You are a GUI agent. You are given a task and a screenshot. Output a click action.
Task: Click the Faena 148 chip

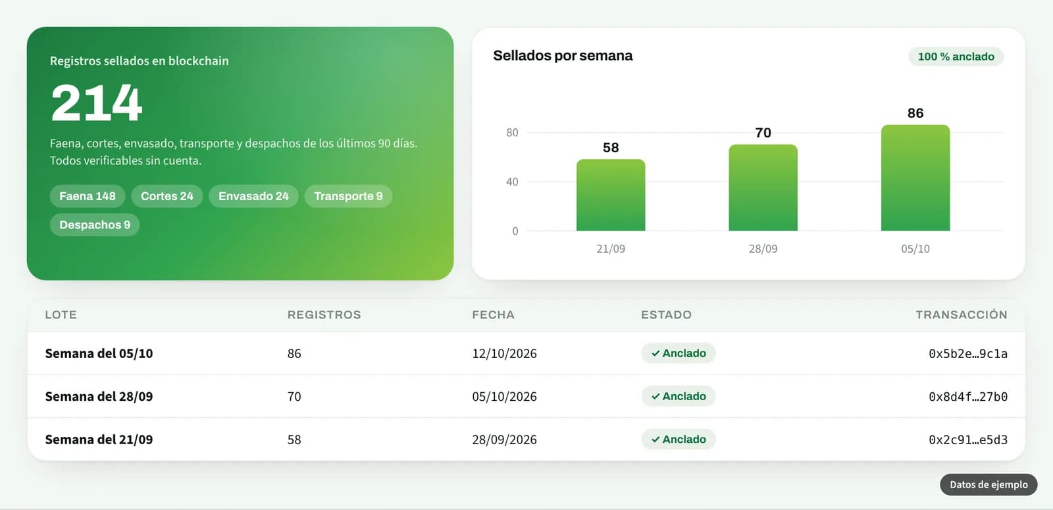coord(88,196)
